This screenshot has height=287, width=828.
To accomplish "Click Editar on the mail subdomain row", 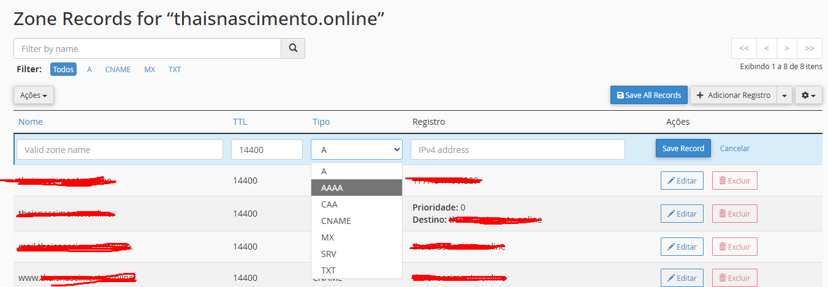I will click(682, 247).
